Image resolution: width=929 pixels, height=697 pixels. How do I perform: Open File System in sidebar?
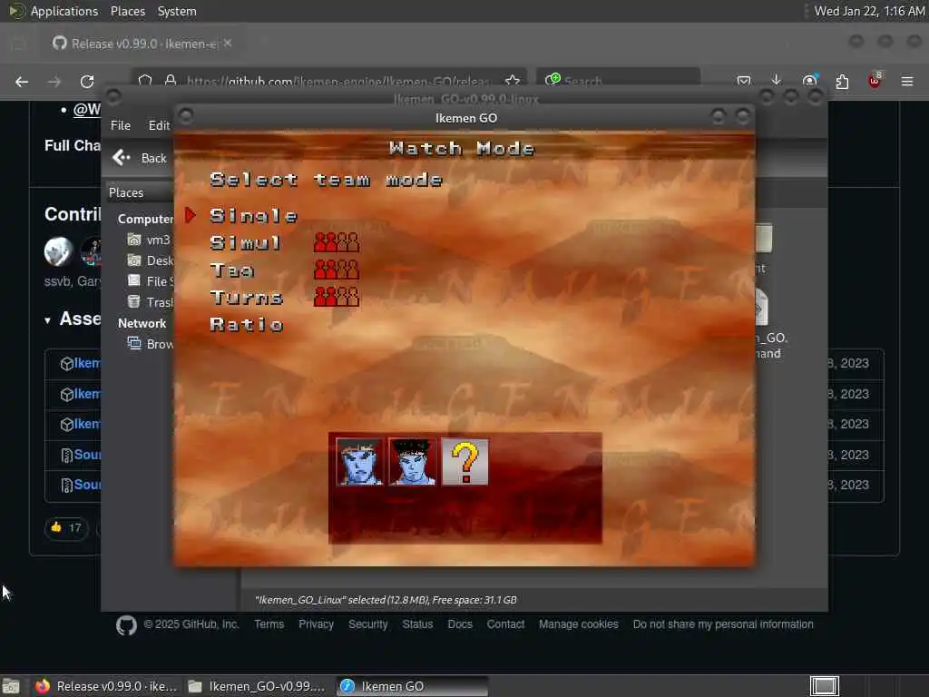151,281
